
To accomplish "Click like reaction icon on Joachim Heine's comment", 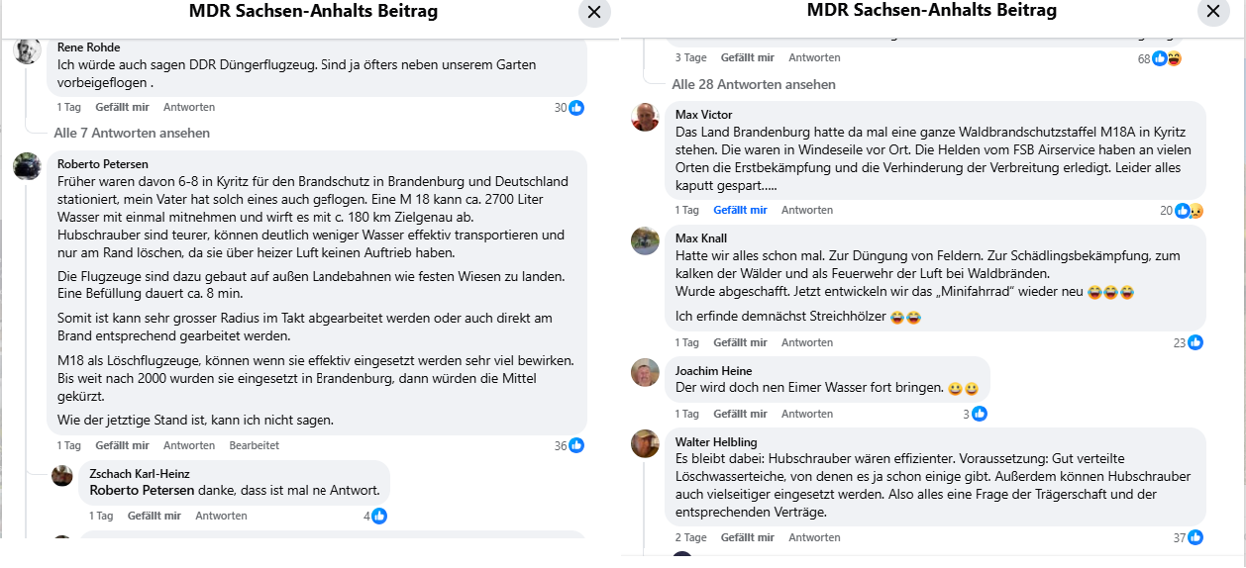I will (x=980, y=415).
